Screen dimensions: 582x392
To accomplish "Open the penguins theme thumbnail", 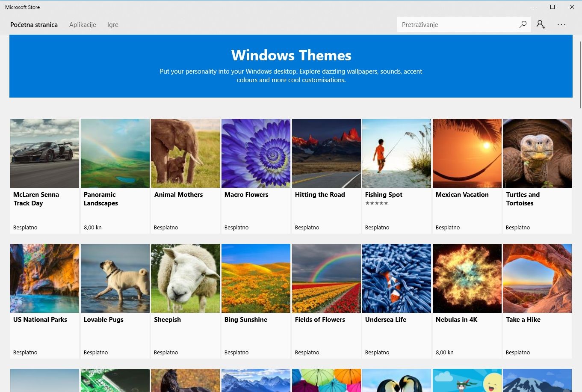I will [x=396, y=380].
